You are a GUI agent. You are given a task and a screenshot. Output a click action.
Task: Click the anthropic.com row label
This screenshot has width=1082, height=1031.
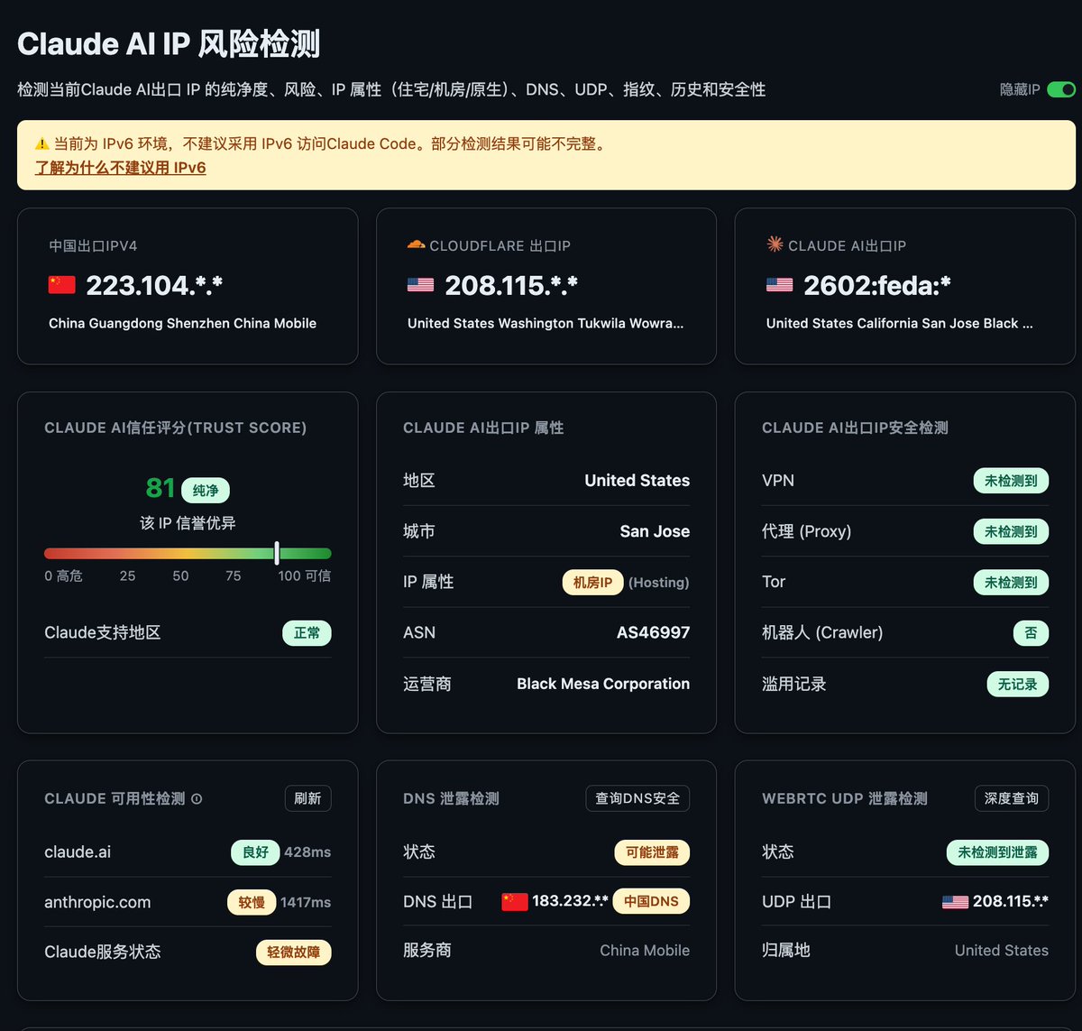point(97,902)
